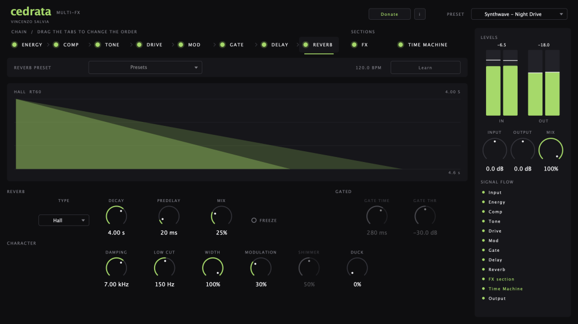Open the Synthwave – Night Drive preset dropdown
This screenshot has height=324, width=578.
(519, 14)
